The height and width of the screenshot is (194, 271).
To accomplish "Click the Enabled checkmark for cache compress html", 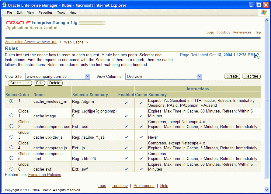I will coord(126,158).
